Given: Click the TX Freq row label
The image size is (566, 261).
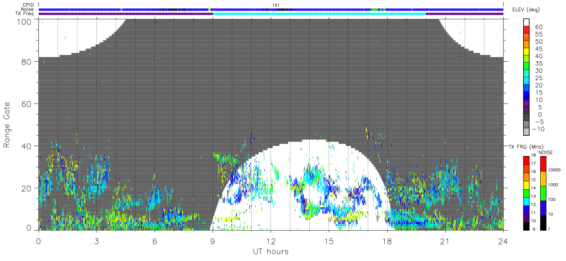Looking at the screenshot, I should tap(25, 14).
